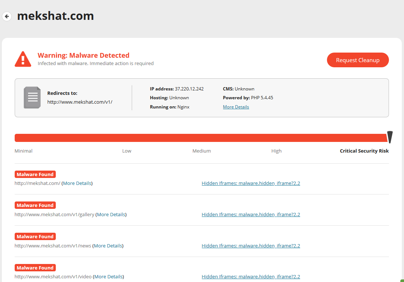Image resolution: width=404 pixels, height=282 pixels.
Task: Click the Running on: Nginx entry
Action: [170, 107]
